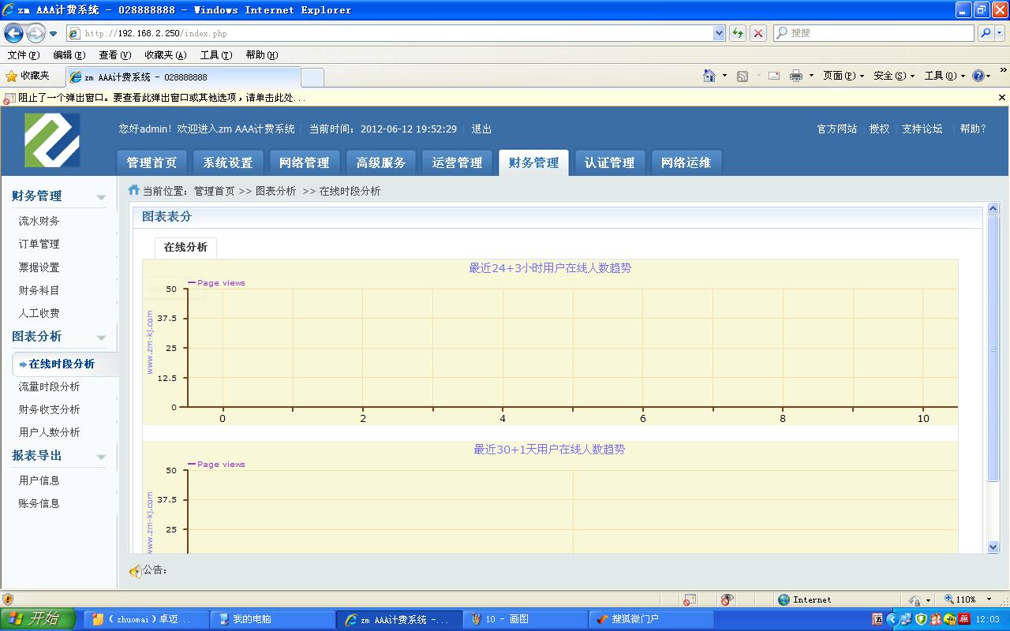The height and width of the screenshot is (631, 1010).
Task: Collapse the 财务管理 sidebar section
Action: coord(101,197)
